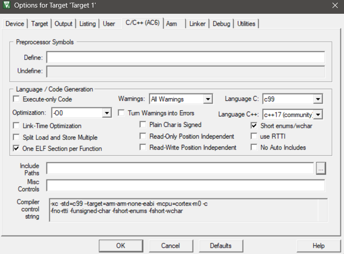Image resolution: width=344 pixels, height=254 pixels.
Task: Enable the use RTTI checkbox
Action: click(x=254, y=136)
